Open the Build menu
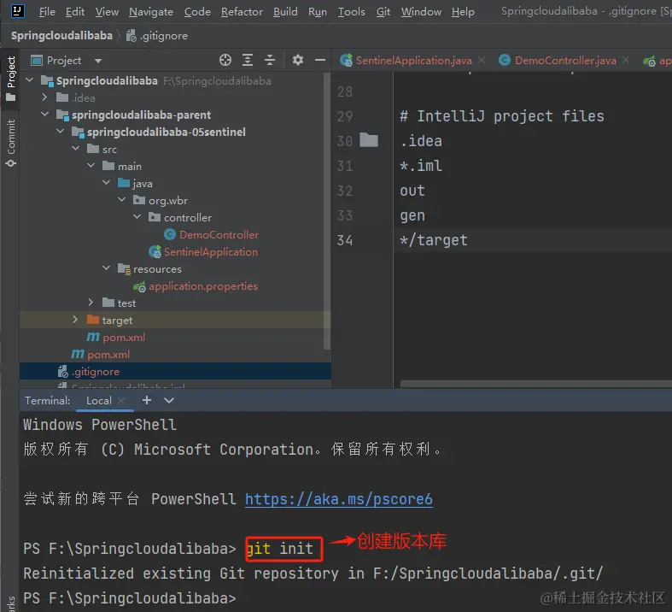 pos(285,12)
